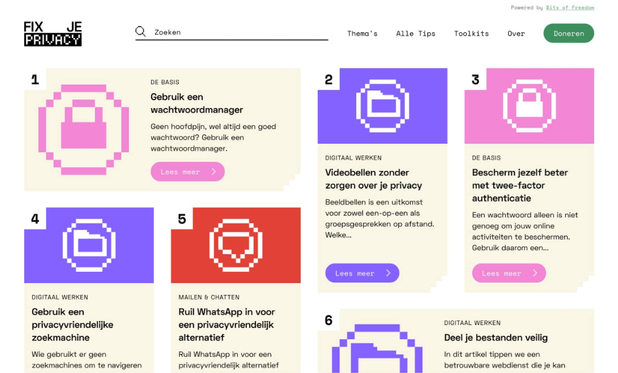
Task: Click the magnifying glass search icon
Action: point(140,32)
